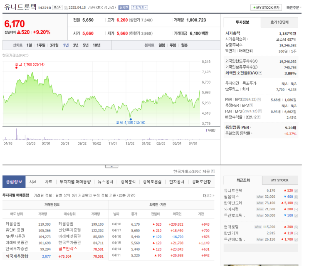Select 주봉 candlestick chart
The image size is (309, 266).
173,45
